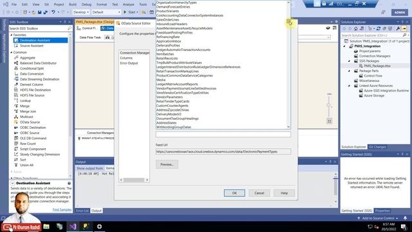Select HDFS File Source item
This screenshot has height=232, width=412.
32,95
